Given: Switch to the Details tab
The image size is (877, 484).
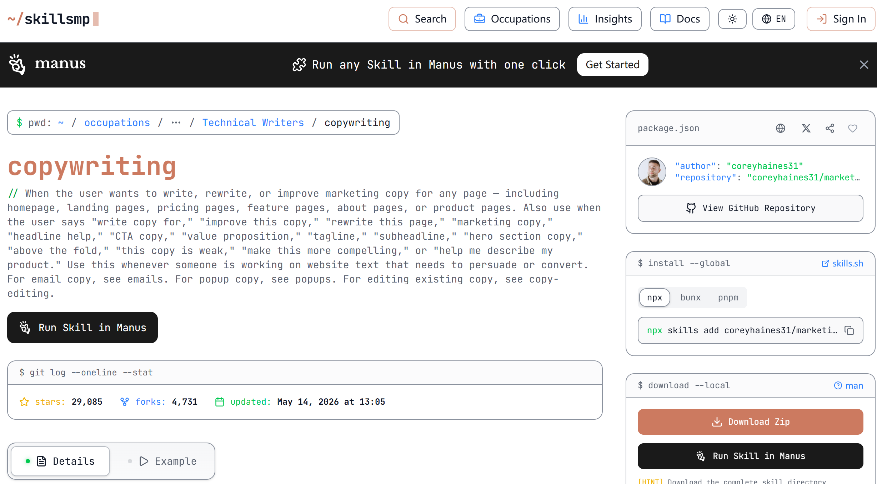Looking at the screenshot, I should pos(60,461).
